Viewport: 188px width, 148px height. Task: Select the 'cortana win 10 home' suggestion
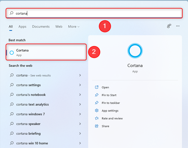tap(45, 143)
